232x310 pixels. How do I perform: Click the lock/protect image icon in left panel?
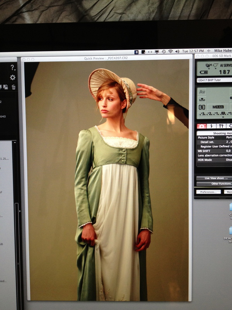tap(5, 87)
